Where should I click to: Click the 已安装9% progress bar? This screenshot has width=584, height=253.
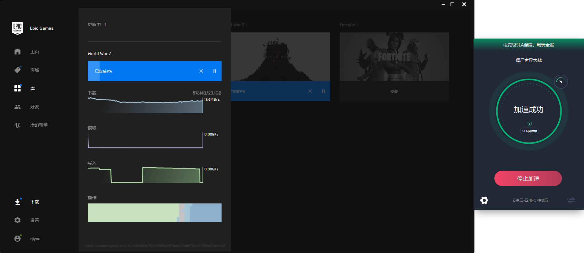(155, 71)
